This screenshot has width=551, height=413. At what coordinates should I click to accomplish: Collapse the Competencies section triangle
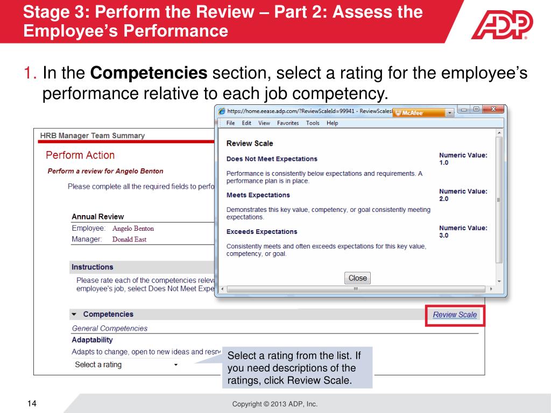click(x=74, y=314)
